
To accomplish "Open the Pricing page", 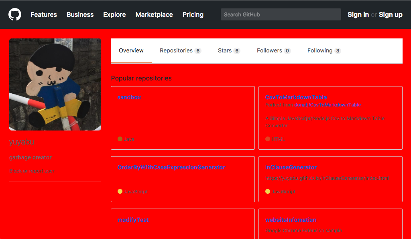I will coord(193,15).
